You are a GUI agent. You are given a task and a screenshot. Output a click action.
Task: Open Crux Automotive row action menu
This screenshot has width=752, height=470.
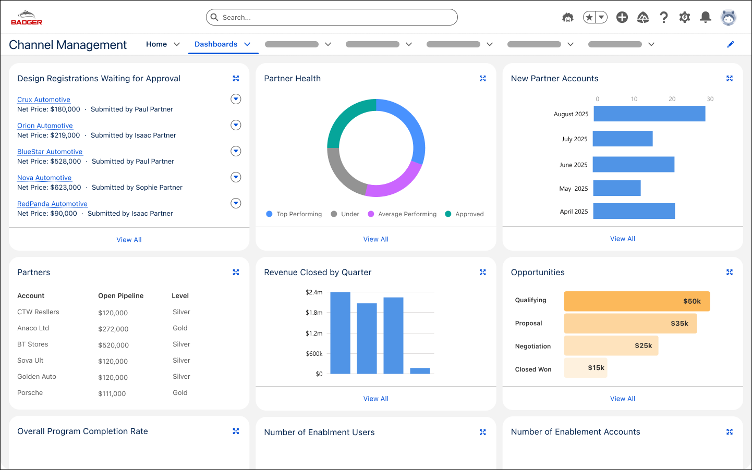pos(236,99)
